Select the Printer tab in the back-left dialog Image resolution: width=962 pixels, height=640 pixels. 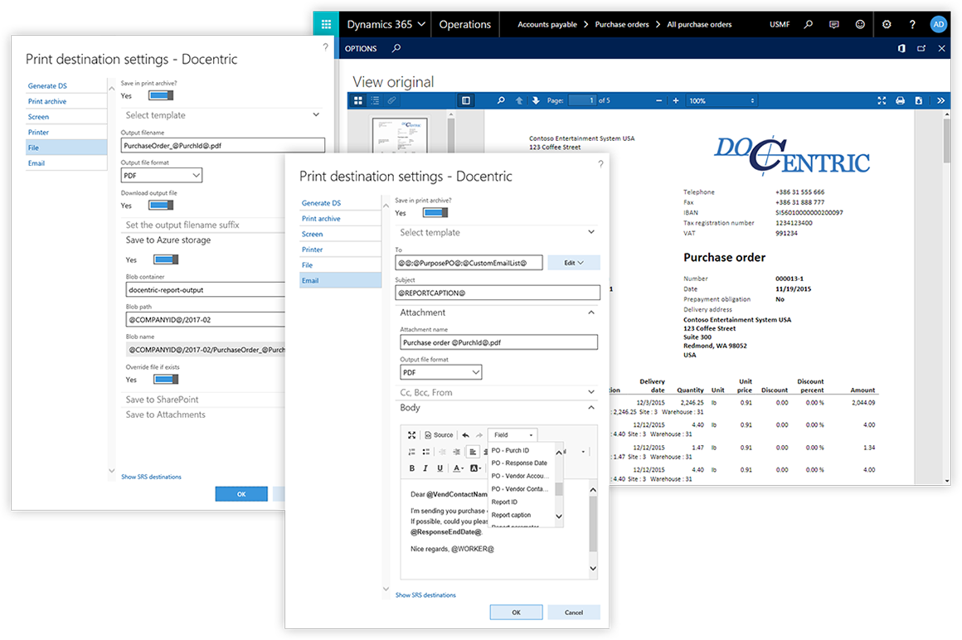click(x=66, y=133)
